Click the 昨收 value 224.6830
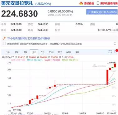The width and height of the screenshot is (118, 115). 43,24
